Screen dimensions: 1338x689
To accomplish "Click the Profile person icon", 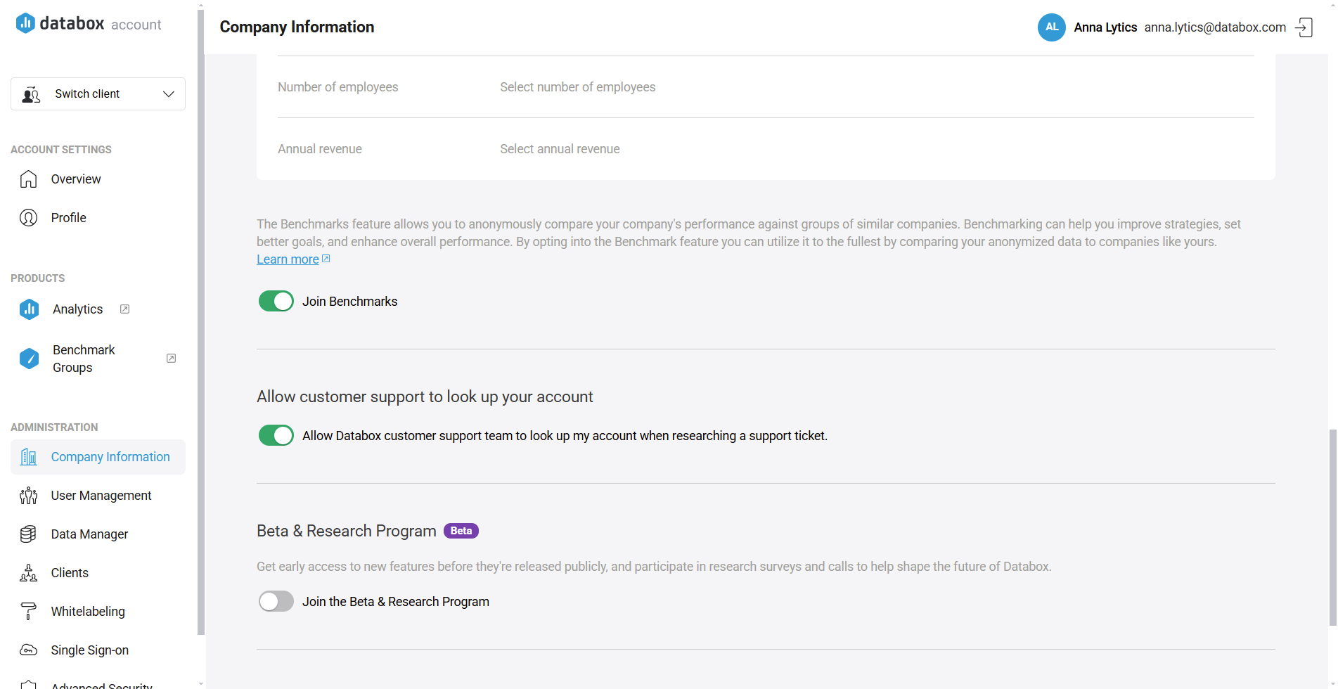I will (28, 218).
